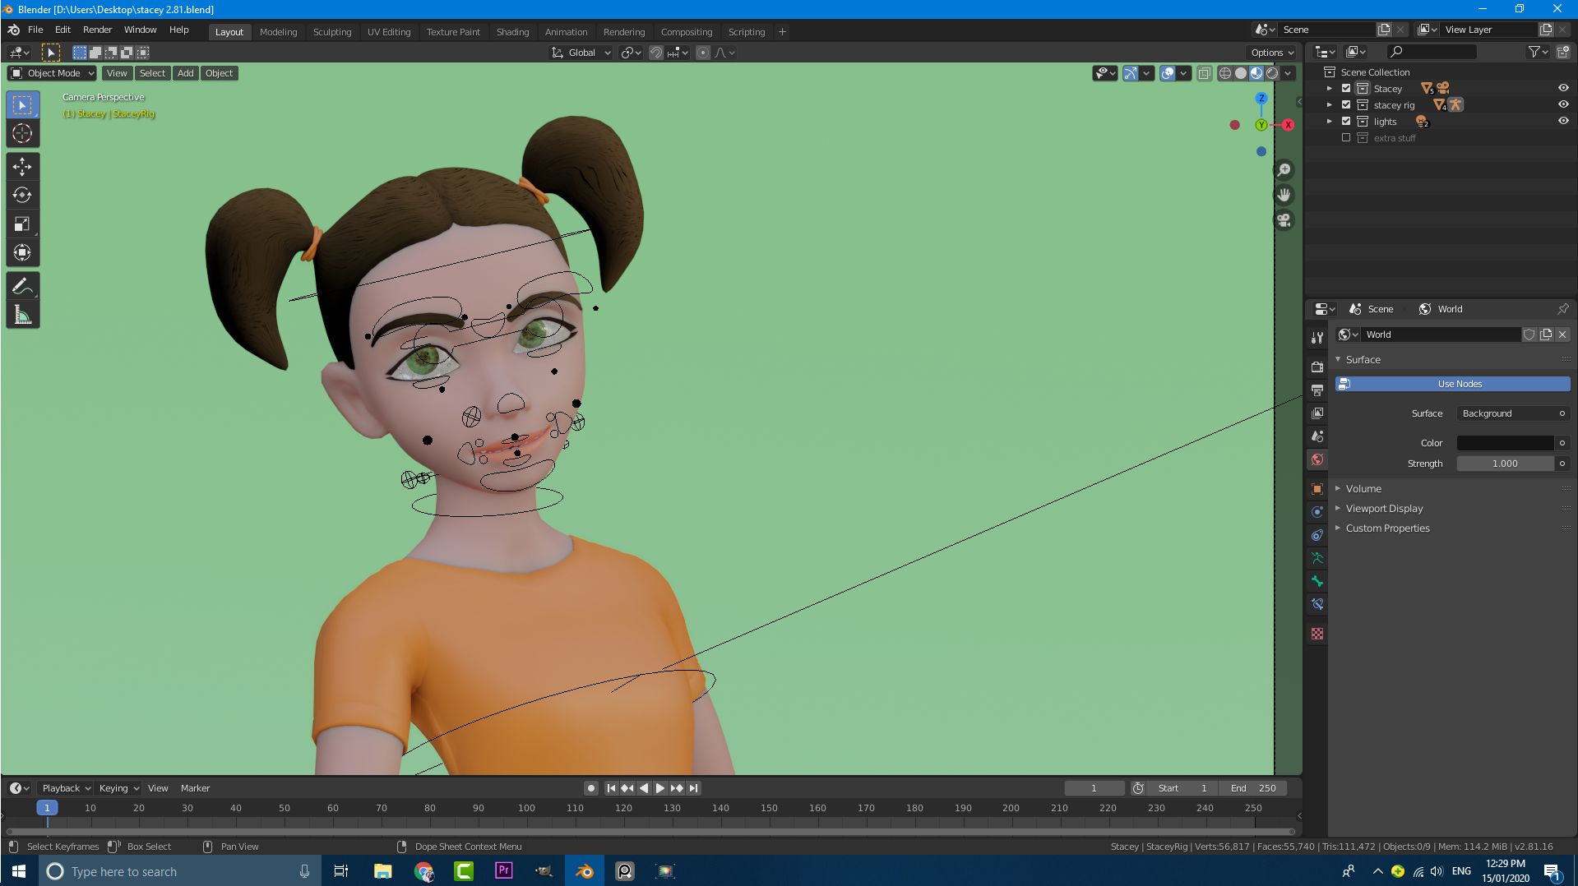Open the Object Mode dropdown
1578x886 pixels.
coord(51,72)
